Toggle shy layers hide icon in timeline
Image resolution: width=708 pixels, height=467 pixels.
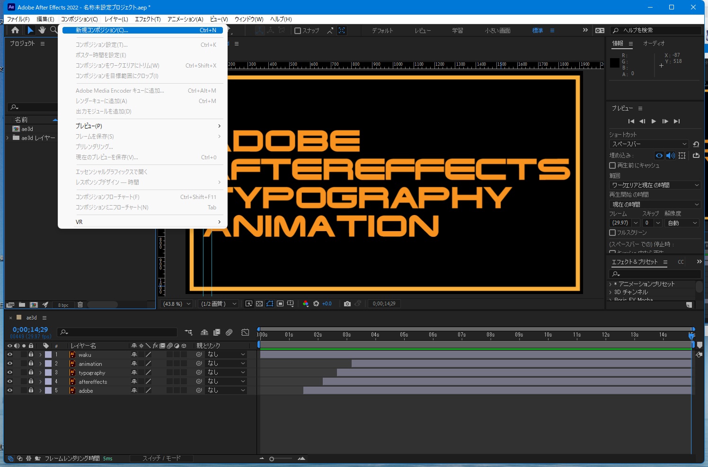pyautogui.click(x=204, y=332)
